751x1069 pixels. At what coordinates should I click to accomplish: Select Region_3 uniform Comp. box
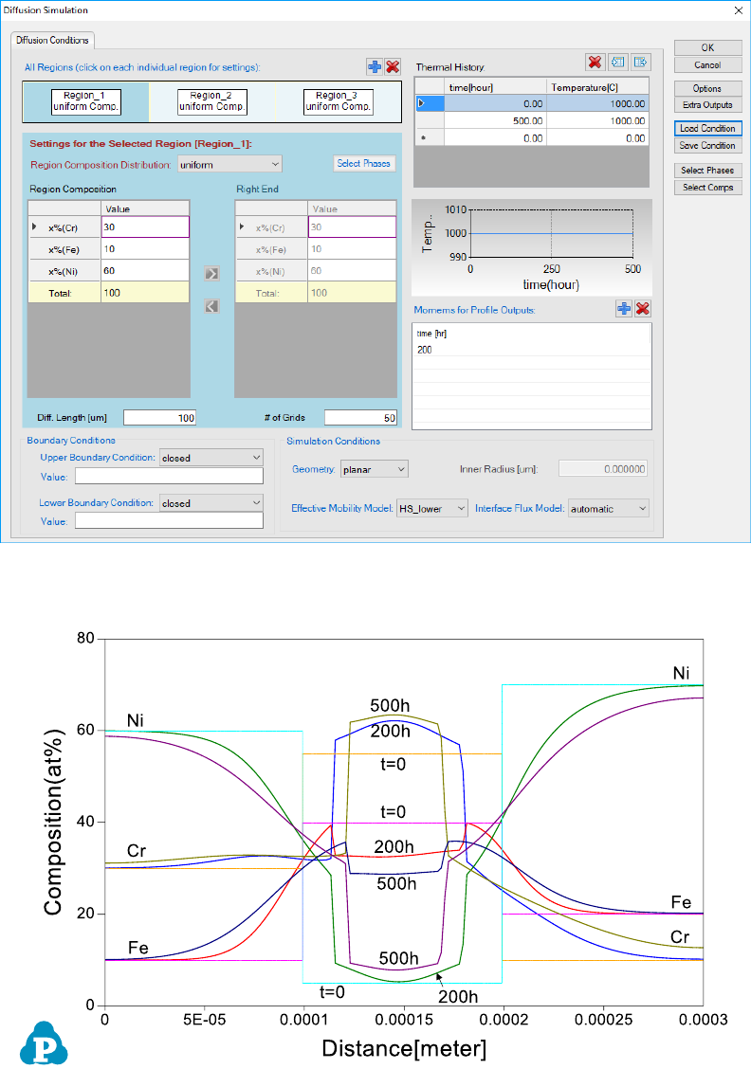click(339, 101)
